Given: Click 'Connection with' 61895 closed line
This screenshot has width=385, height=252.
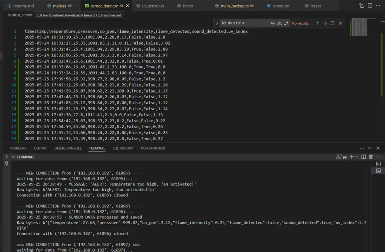Looking at the screenshot, I should coord(72,195).
